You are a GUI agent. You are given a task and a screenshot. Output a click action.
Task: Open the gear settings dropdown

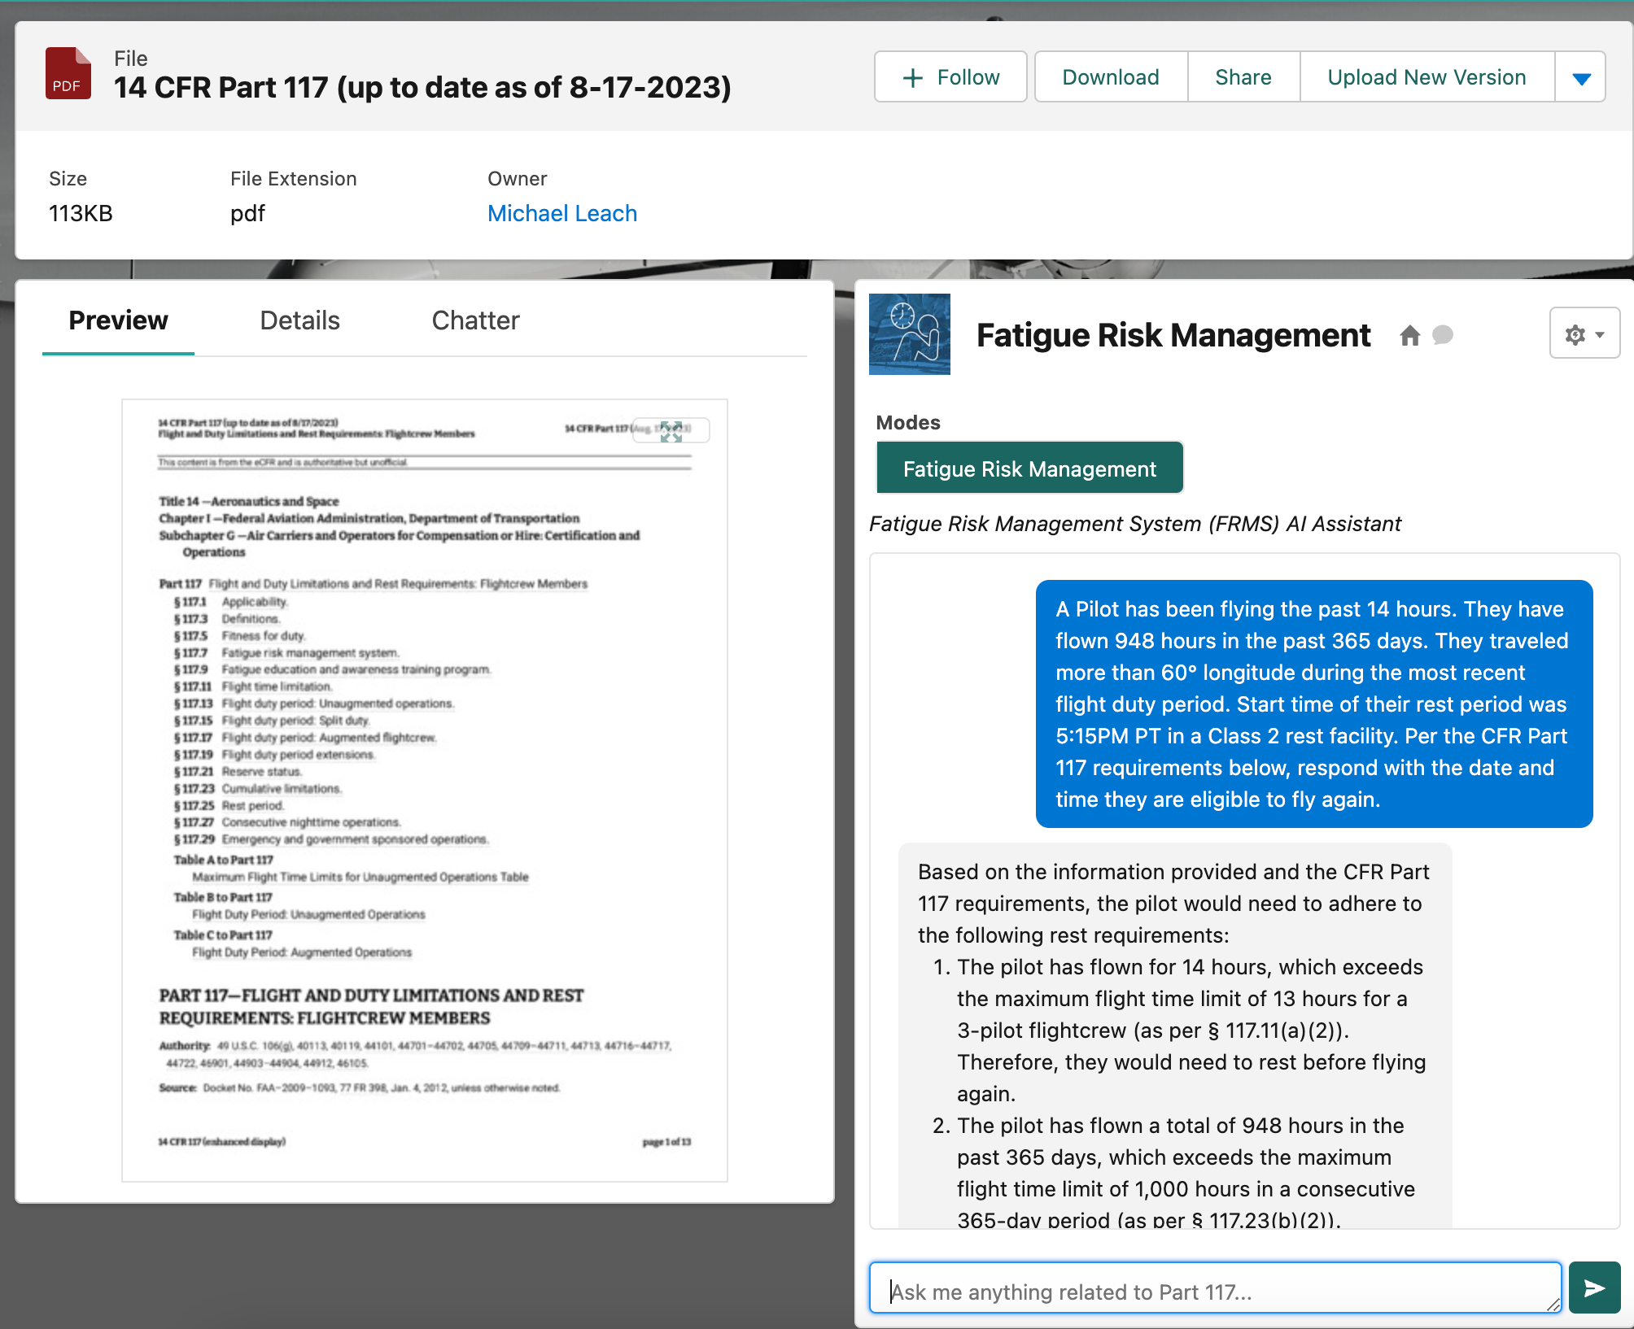[1584, 333]
